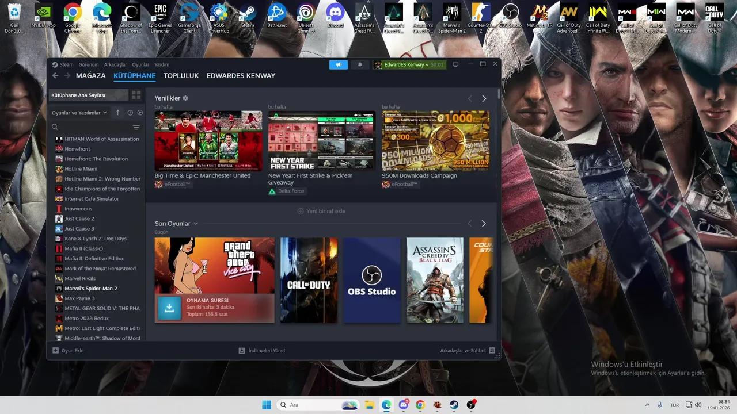Click the previous arrow on the Yenilikler shelf
This screenshot has width=737, height=414.
tap(470, 98)
